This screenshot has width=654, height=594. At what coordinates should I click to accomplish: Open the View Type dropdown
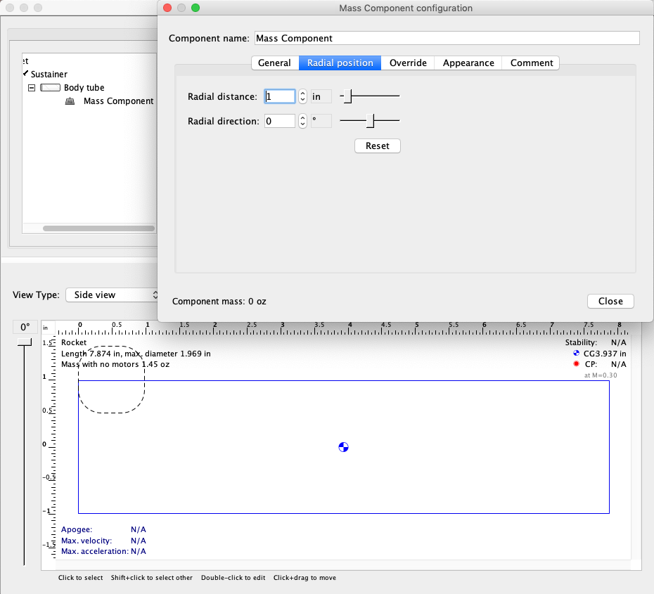[x=113, y=295]
